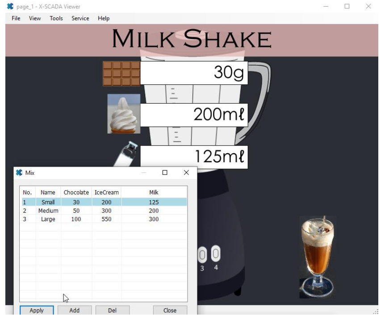This screenshot has width=385, height=315.
Task: Click the Mix dialog app icon
Action: (x=19, y=173)
